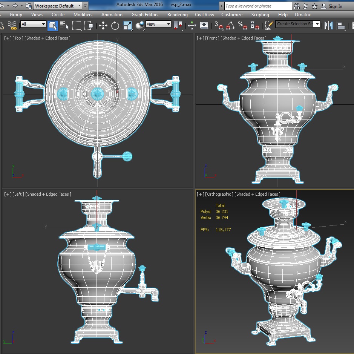The width and height of the screenshot is (354, 354).
Task: Pick the Select and Rotate tool
Action: coord(115,25)
